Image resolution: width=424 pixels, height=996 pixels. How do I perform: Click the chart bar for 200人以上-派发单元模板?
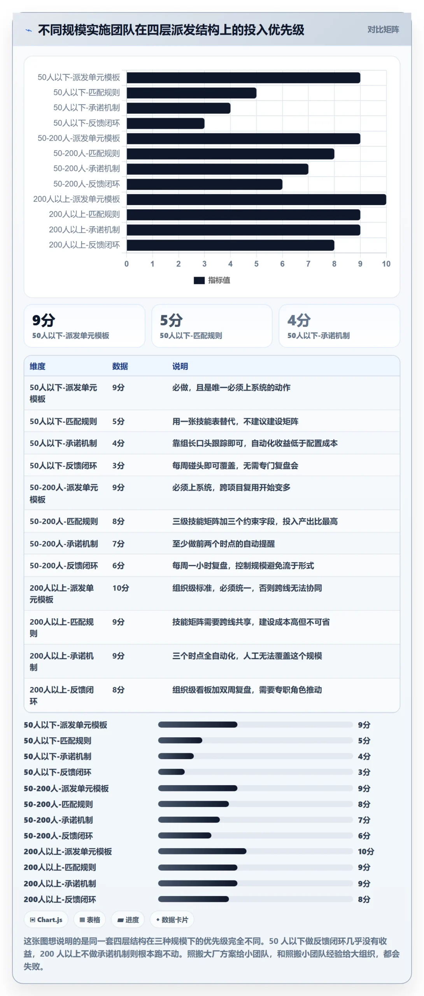[256, 200]
